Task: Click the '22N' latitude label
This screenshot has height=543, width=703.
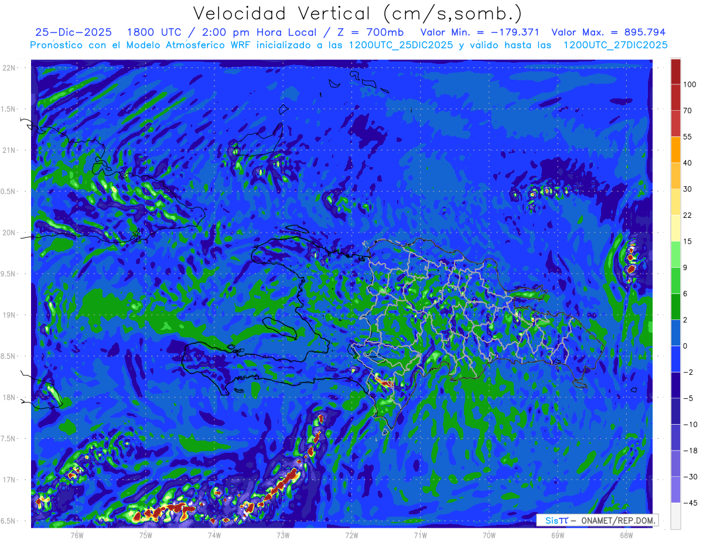Action: (x=9, y=67)
